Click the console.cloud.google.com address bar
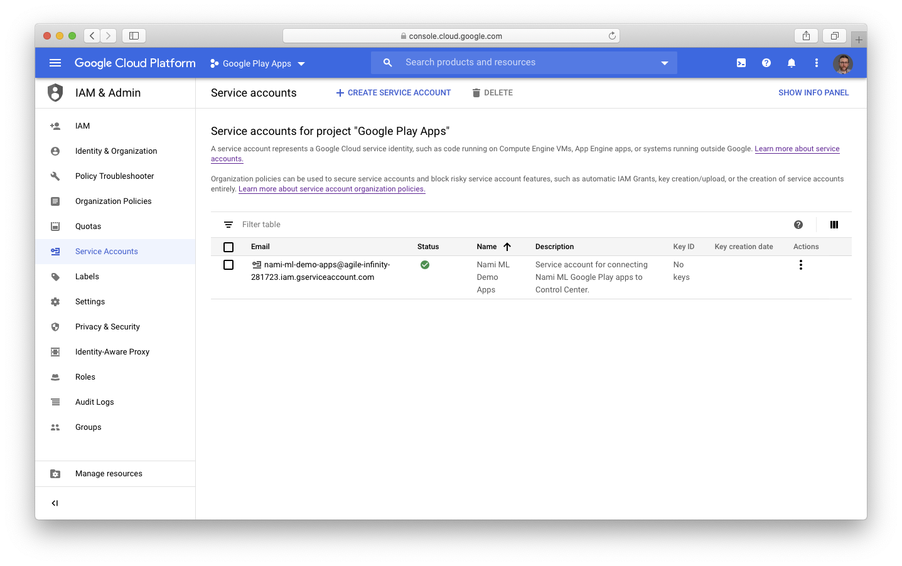 (x=451, y=36)
